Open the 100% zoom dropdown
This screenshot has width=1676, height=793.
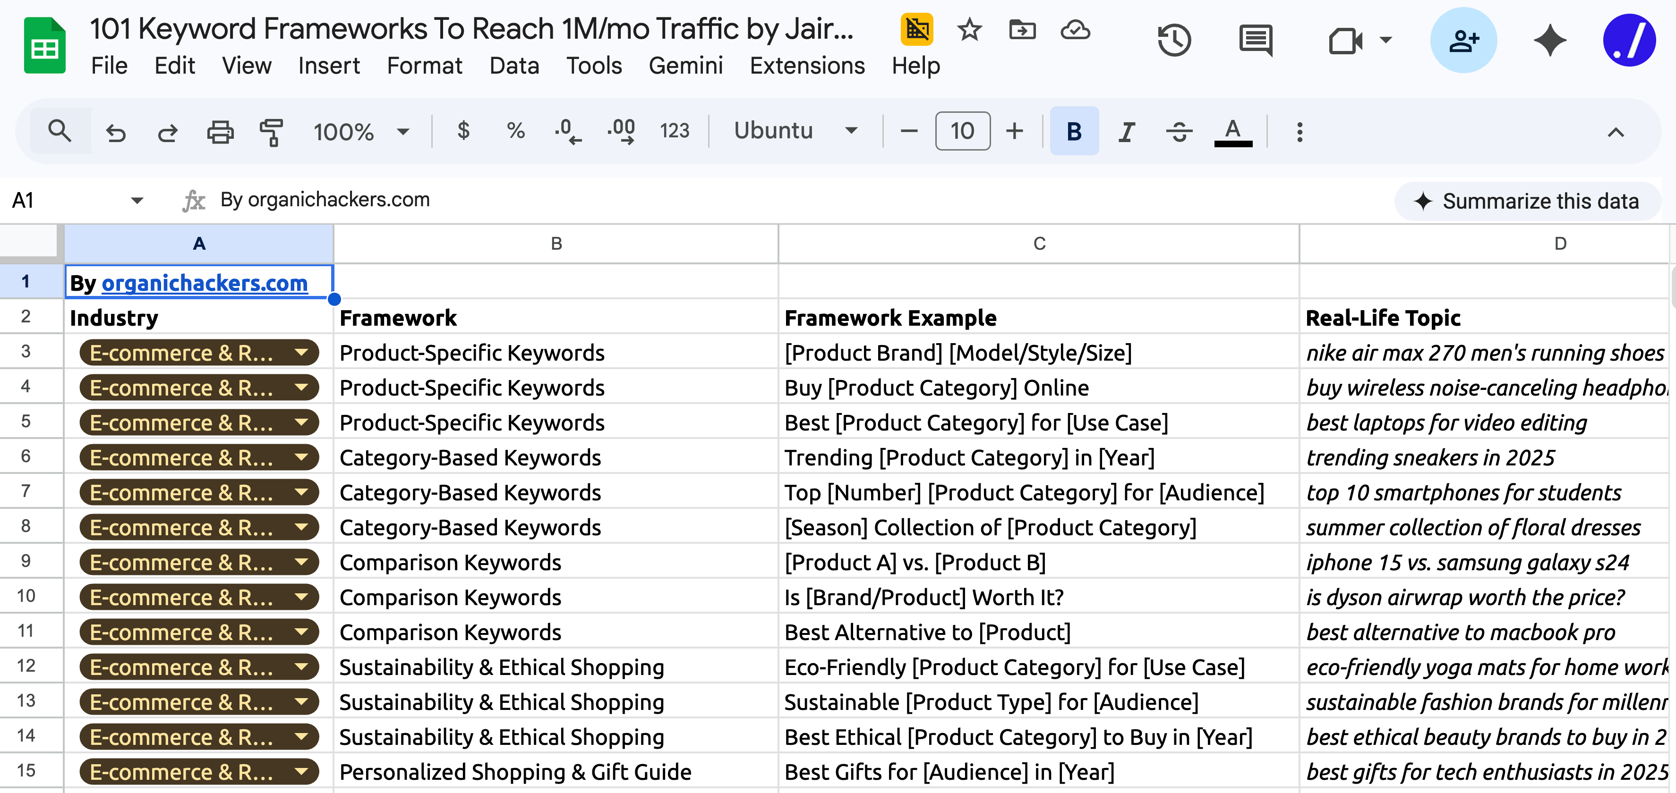click(x=361, y=132)
